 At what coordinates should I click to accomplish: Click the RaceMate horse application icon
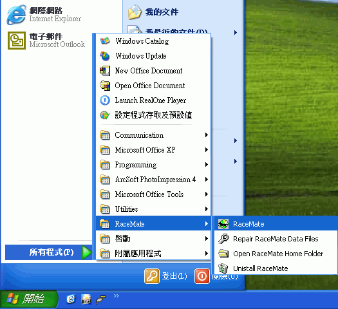pyautogui.click(x=223, y=224)
